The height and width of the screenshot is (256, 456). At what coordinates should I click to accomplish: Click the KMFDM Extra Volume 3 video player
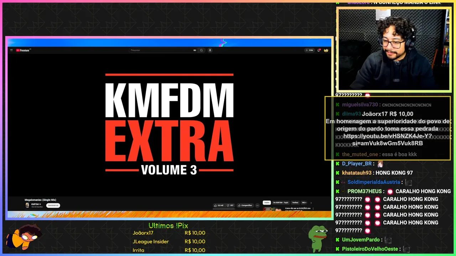pos(169,124)
